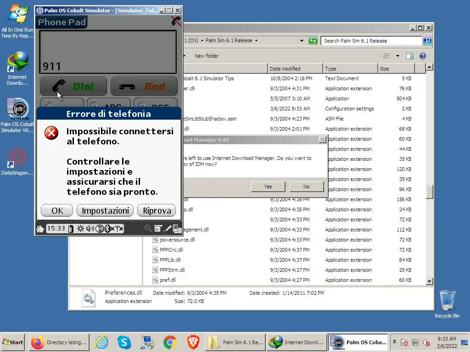Toggle the preview pane icon

[x=410, y=56]
